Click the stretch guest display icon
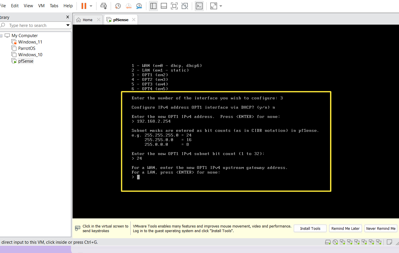This screenshot has width=399, height=253. point(214,6)
